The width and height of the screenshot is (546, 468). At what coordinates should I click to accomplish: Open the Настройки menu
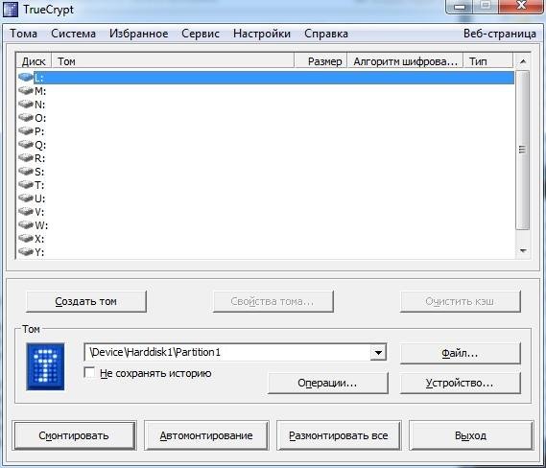[262, 34]
